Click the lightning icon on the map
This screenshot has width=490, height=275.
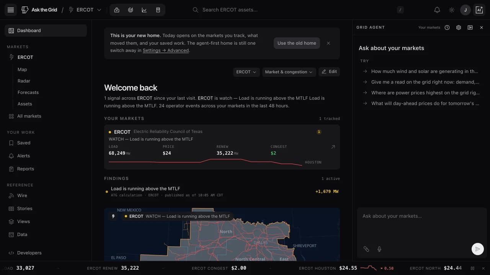[x=113, y=216]
